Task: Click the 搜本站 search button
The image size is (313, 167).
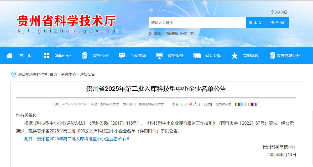Action: (x=256, y=23)
